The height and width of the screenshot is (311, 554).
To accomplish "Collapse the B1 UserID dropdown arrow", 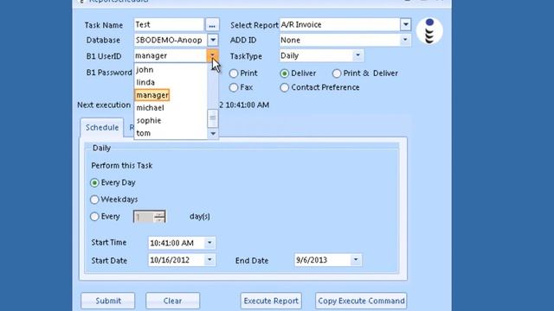I will click(212, 55).
